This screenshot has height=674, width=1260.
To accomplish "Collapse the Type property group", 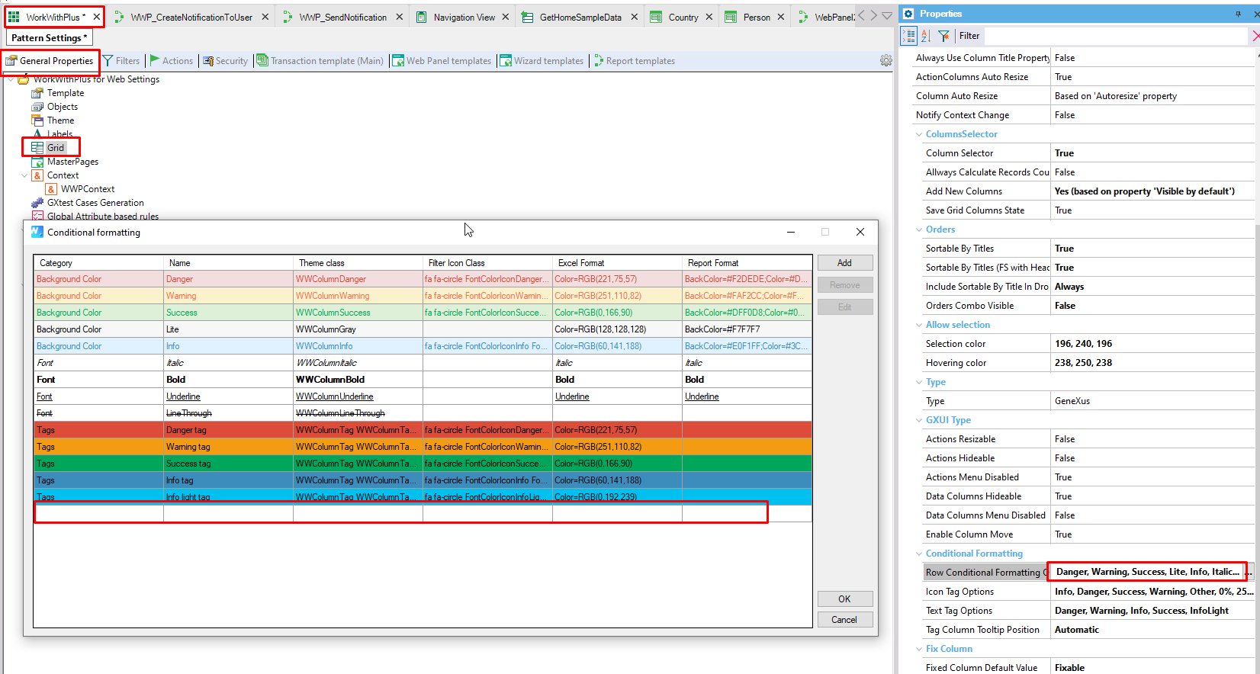I will point(918,382).
